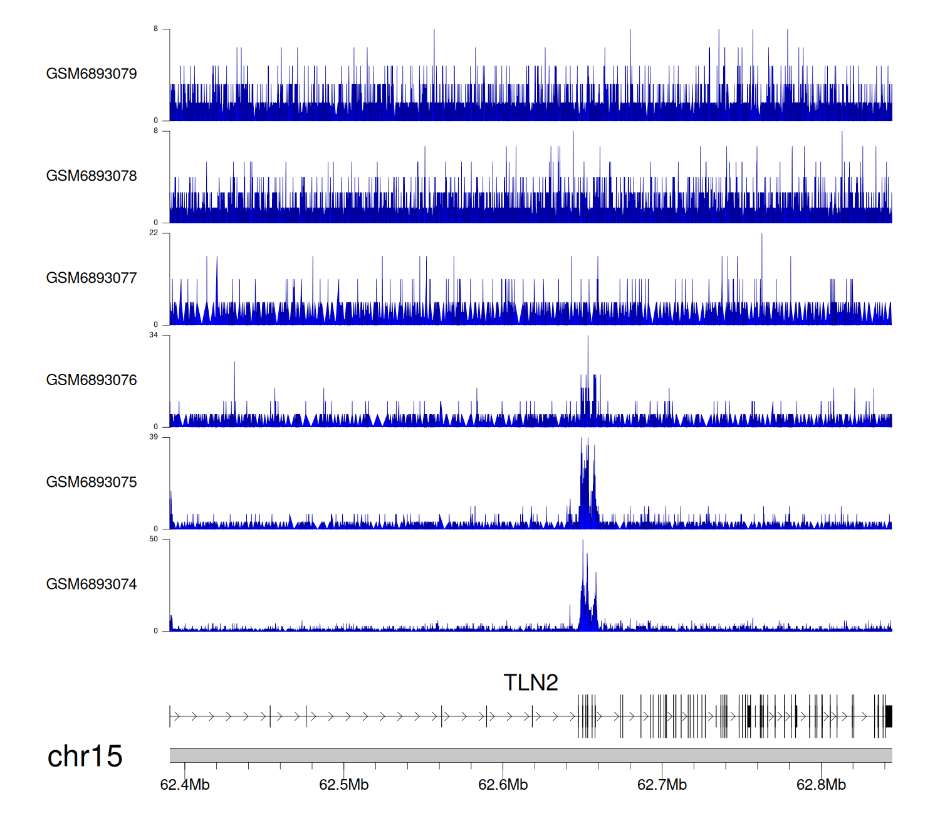940x828 pixels.
Task: Click the y-axis maximum value 50
Action: pos(154,539)
